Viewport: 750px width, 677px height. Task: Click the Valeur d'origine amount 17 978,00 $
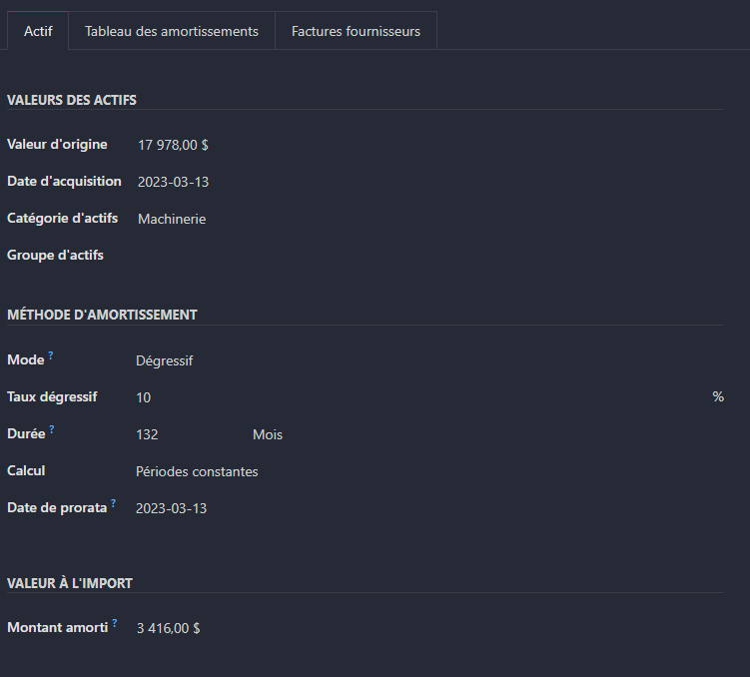click(x=173, y=145)
